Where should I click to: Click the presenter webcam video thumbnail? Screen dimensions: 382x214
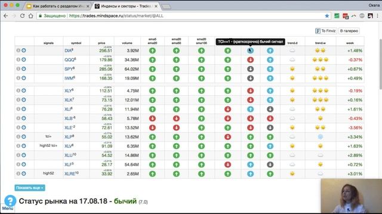[352, 196]
